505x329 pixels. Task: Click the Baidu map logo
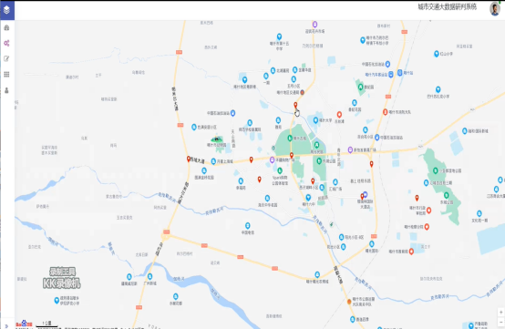(x=24, y=324)
